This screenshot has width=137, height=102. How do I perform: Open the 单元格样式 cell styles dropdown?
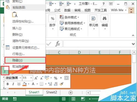(x=71, y=29)
